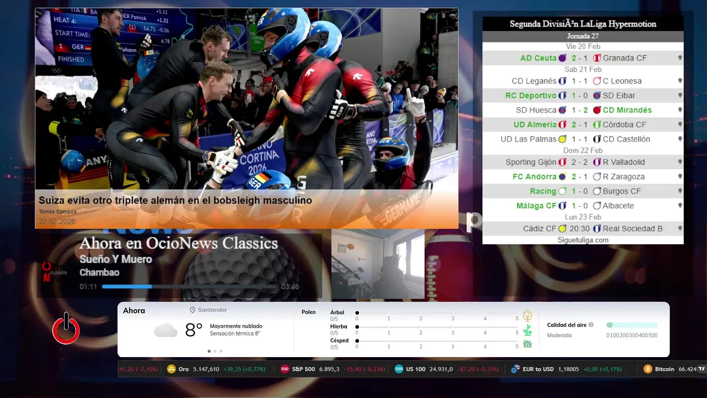Click the R Valladolid team name

pyautogui.click(x=624, y=163)
